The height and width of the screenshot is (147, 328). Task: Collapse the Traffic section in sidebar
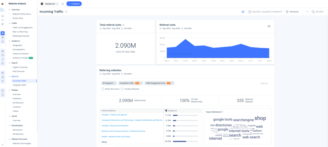10,23
